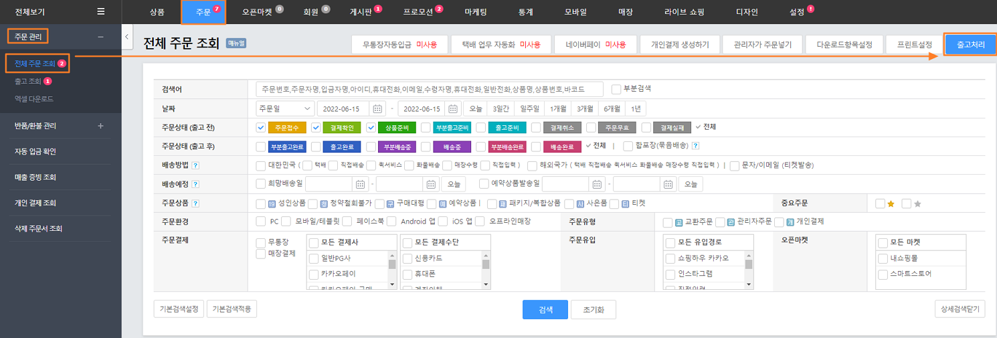
Task: Click the help icon next to 주문상품
Action: click(x=195, y=203)
